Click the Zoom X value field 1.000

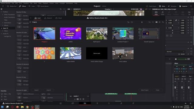(x=170, y=20)
